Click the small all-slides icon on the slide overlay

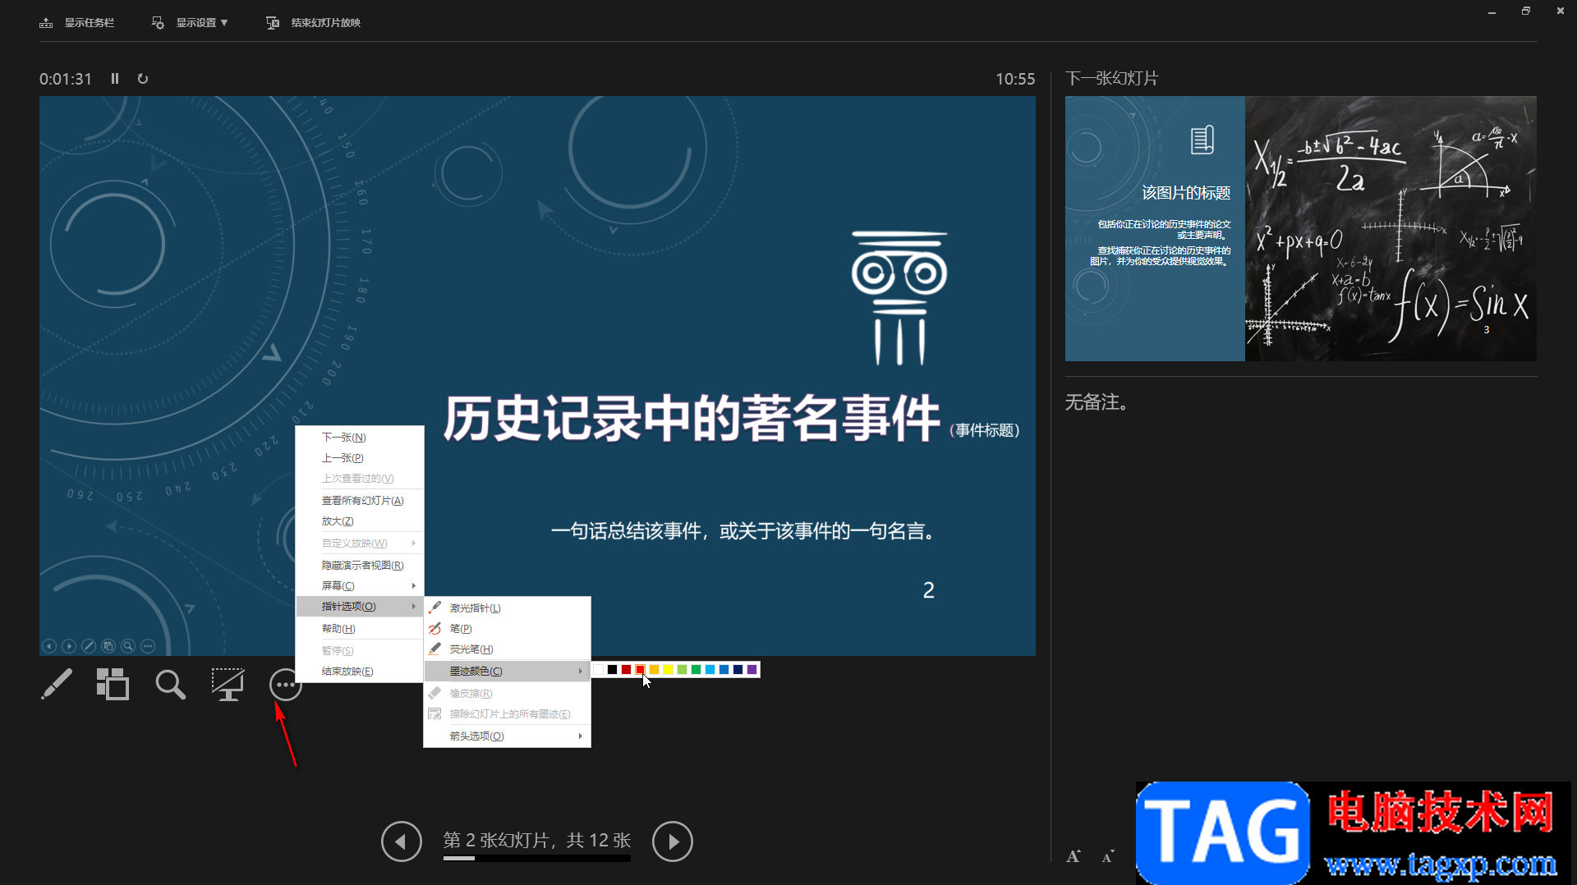point(108,646)
